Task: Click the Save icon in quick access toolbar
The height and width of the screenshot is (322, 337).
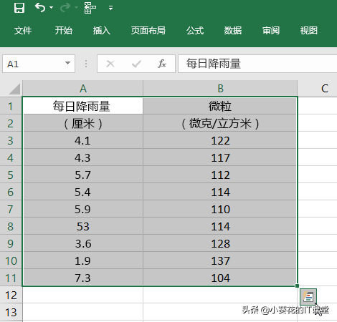Action: pyautogui.click(x=19, y=8)
